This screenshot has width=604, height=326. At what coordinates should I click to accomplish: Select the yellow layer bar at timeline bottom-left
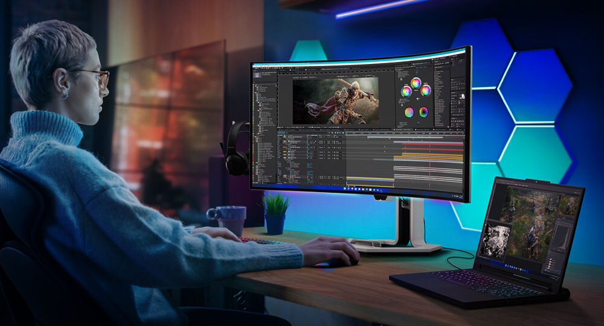(370, 178)
